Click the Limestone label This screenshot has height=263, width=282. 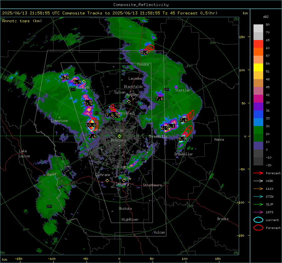coord(59,121)
